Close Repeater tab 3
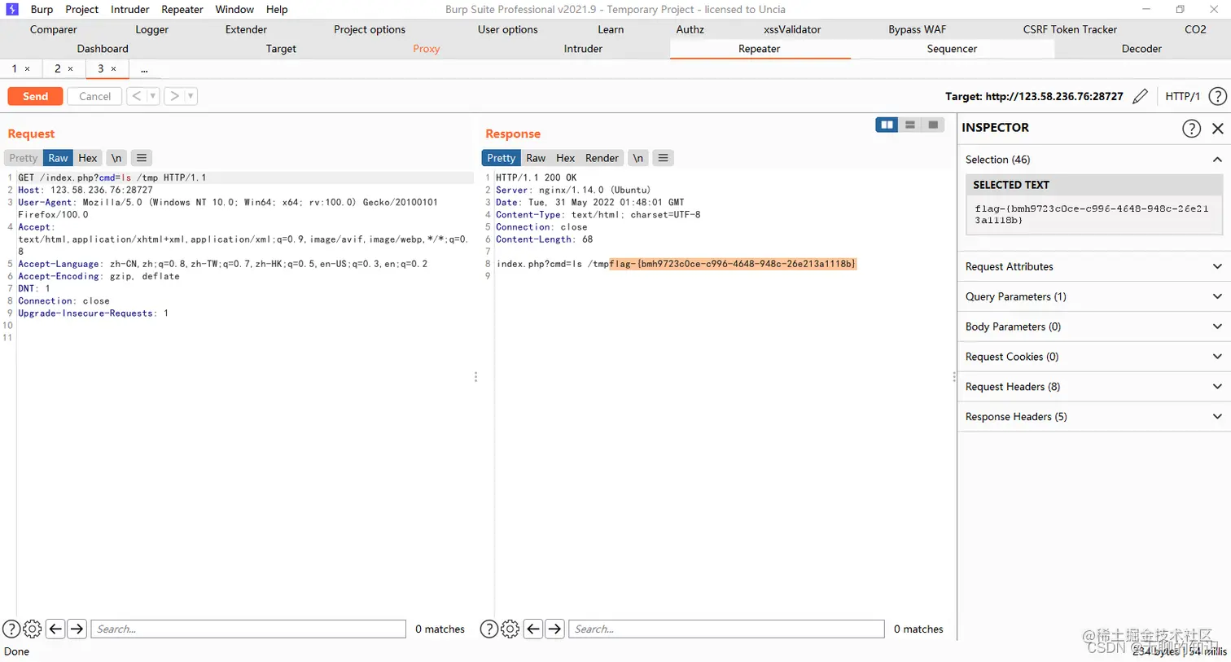This screenshot has height=662, width=1231. click(113, 69)
